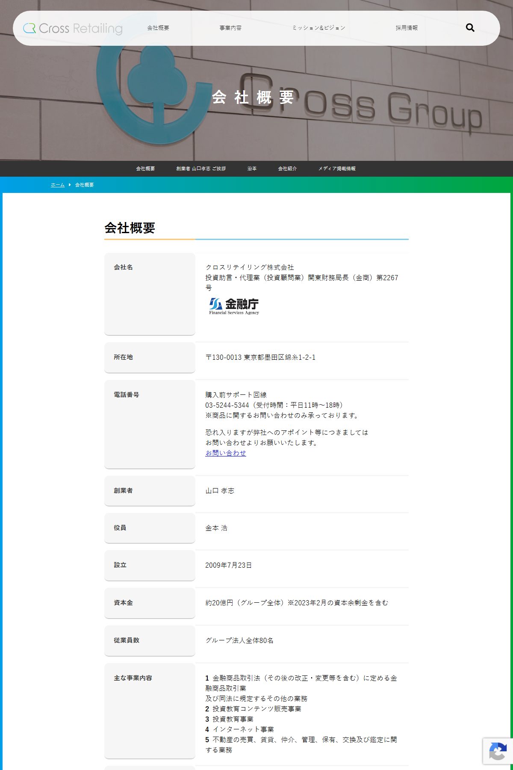Click business item 2 投資教育コンテンツ販売事業
The width and height of the screenshot is (513, 770).
253,709
